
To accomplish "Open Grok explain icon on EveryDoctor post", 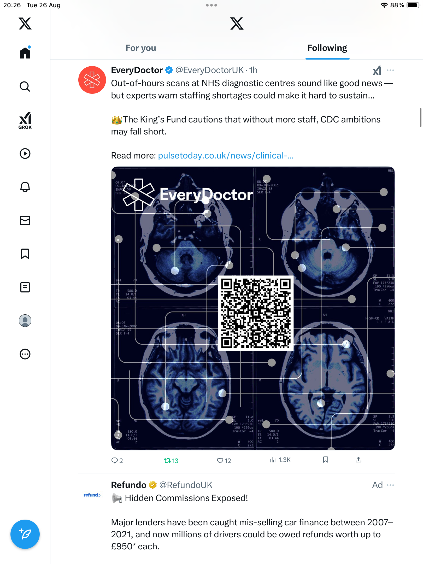I will (x=377, y=70).
